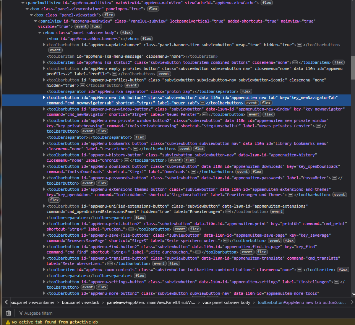Expand the appMenu-bookmarks-button node
The width and height of the screenshot is (355, 325).
[44, 144]
